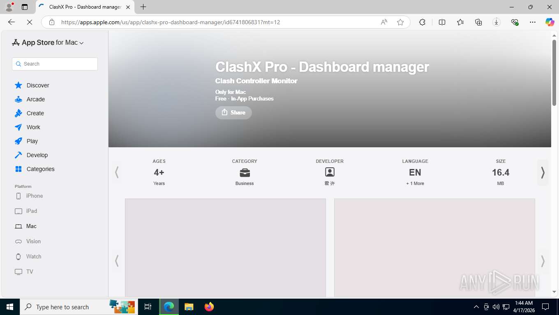
Task: Open the Discover star icon
Action: coord(18,85)
